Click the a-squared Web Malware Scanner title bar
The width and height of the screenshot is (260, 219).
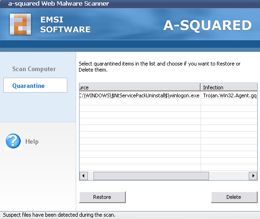coord(130,4)
